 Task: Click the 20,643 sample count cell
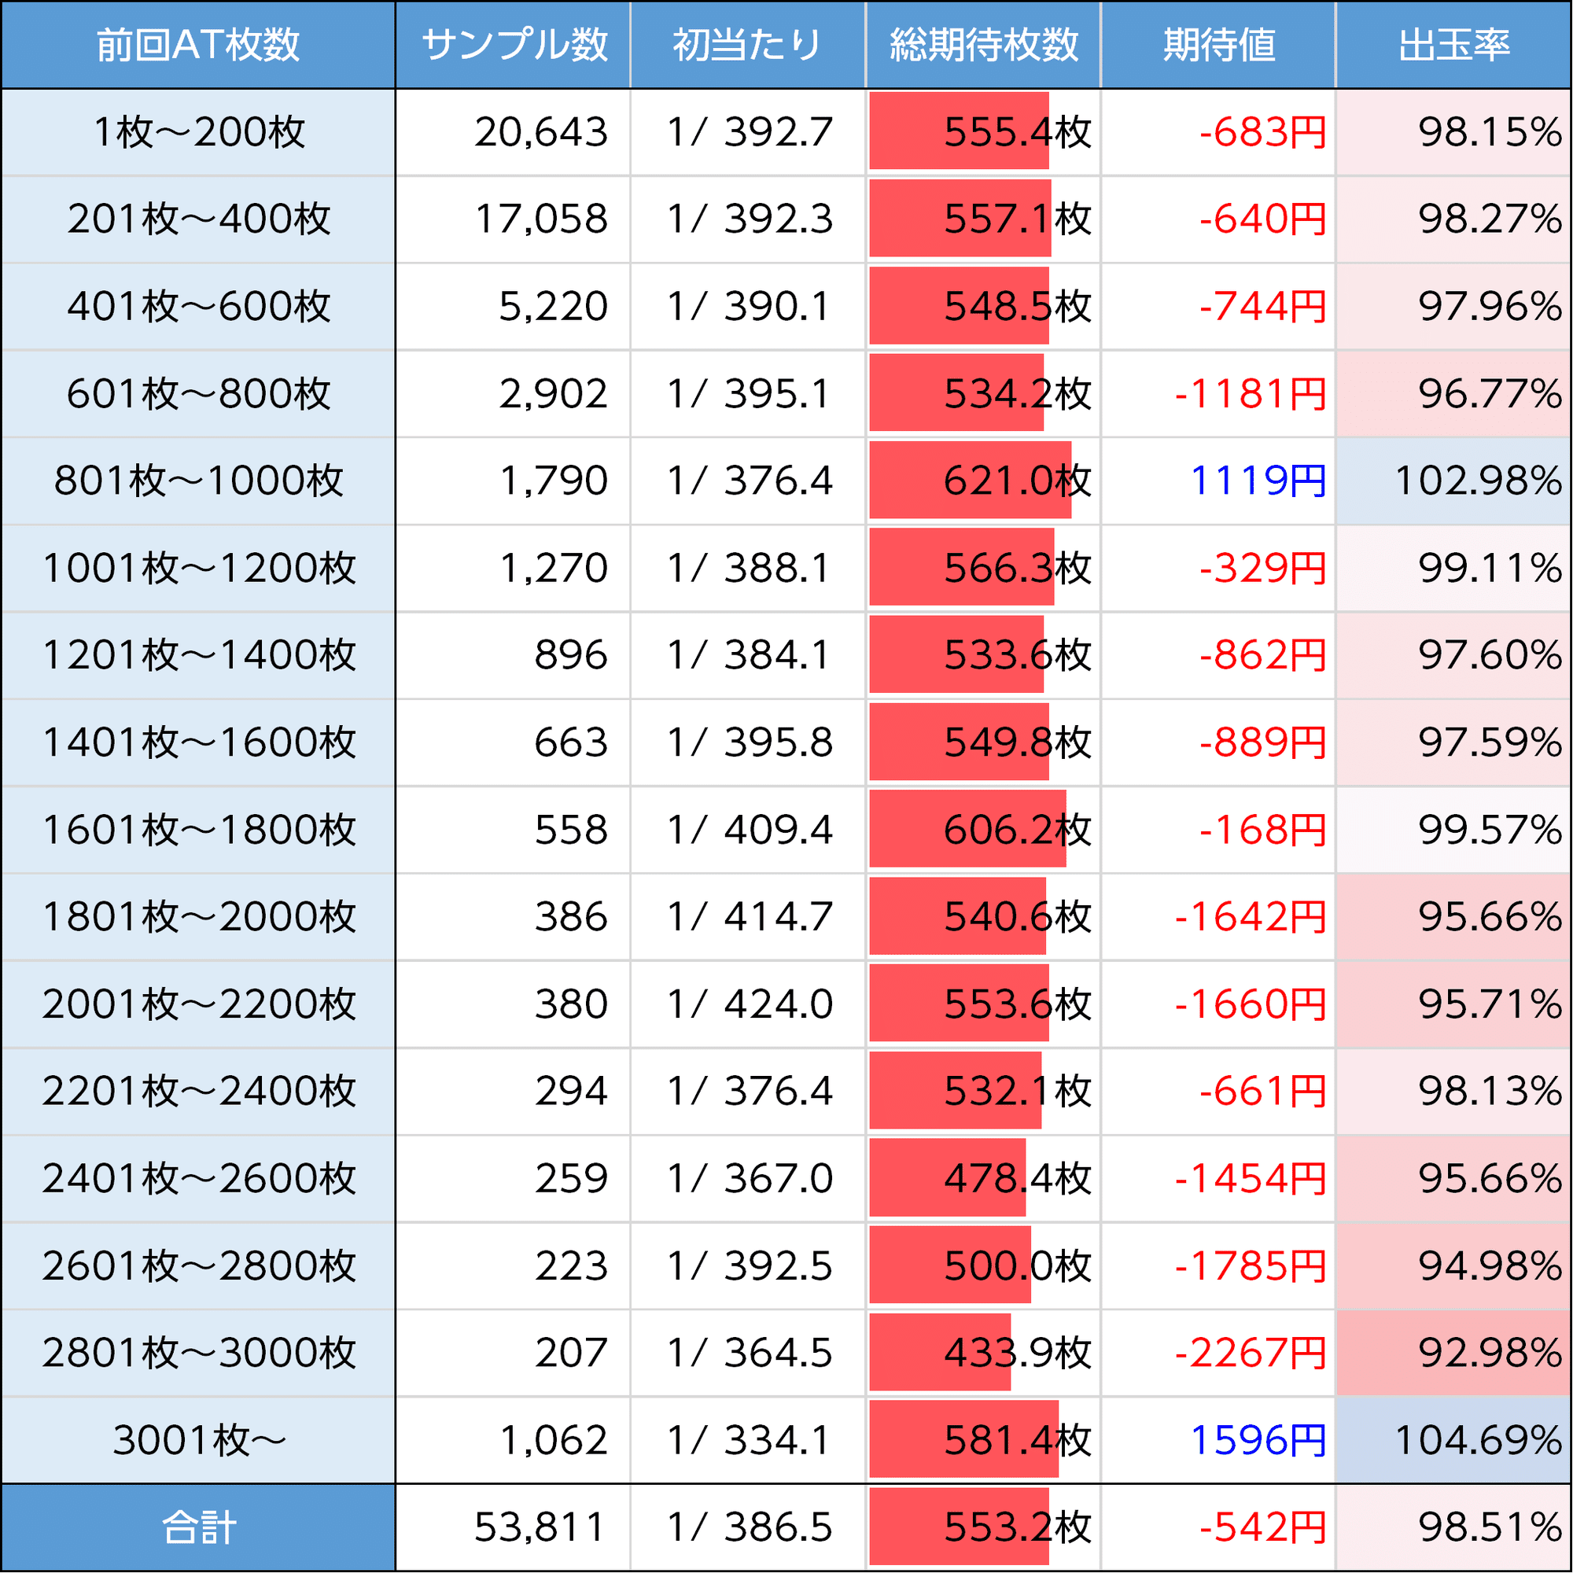click(540, 132)
